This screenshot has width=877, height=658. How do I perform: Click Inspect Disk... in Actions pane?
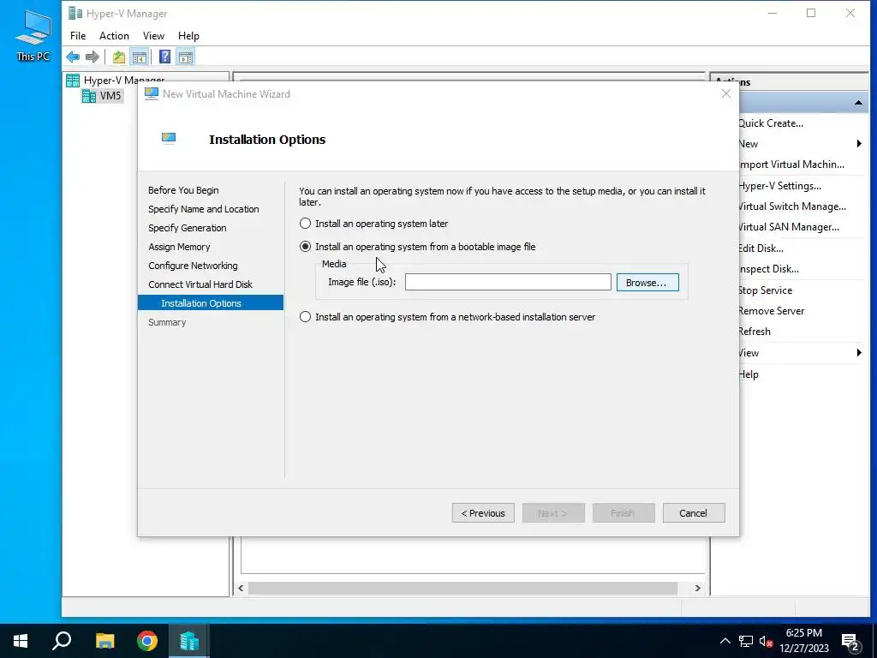[768, 269]
